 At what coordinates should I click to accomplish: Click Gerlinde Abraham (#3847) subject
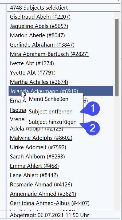tap(42, 45)
